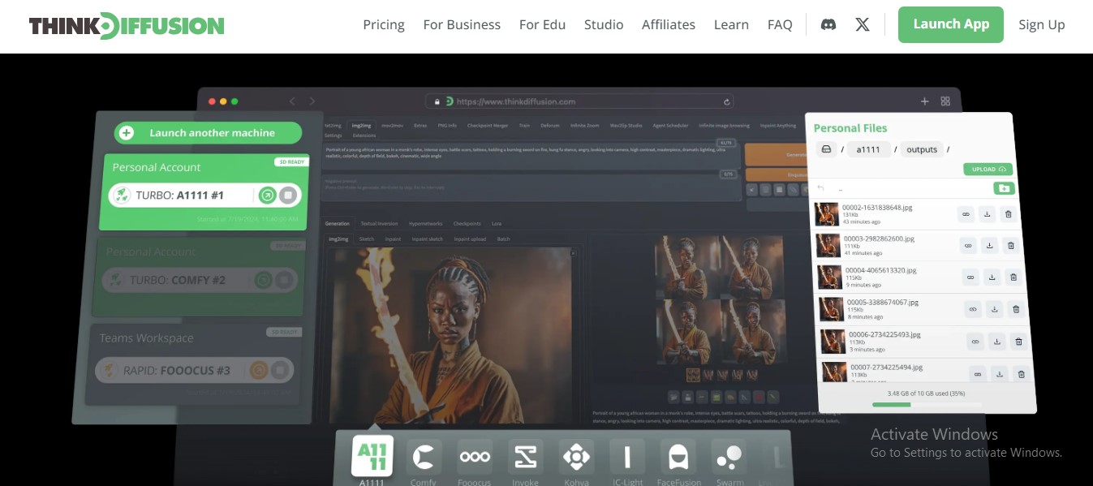The width and height of the screenshot is (1093, 486).
Task: Stop the RAPID: FOOOCUS #3 machine
Action: [x=280, y=371]
